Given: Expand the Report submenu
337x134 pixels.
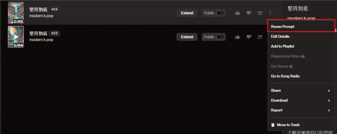Looking at the screenshot, I should pos(300,110).
